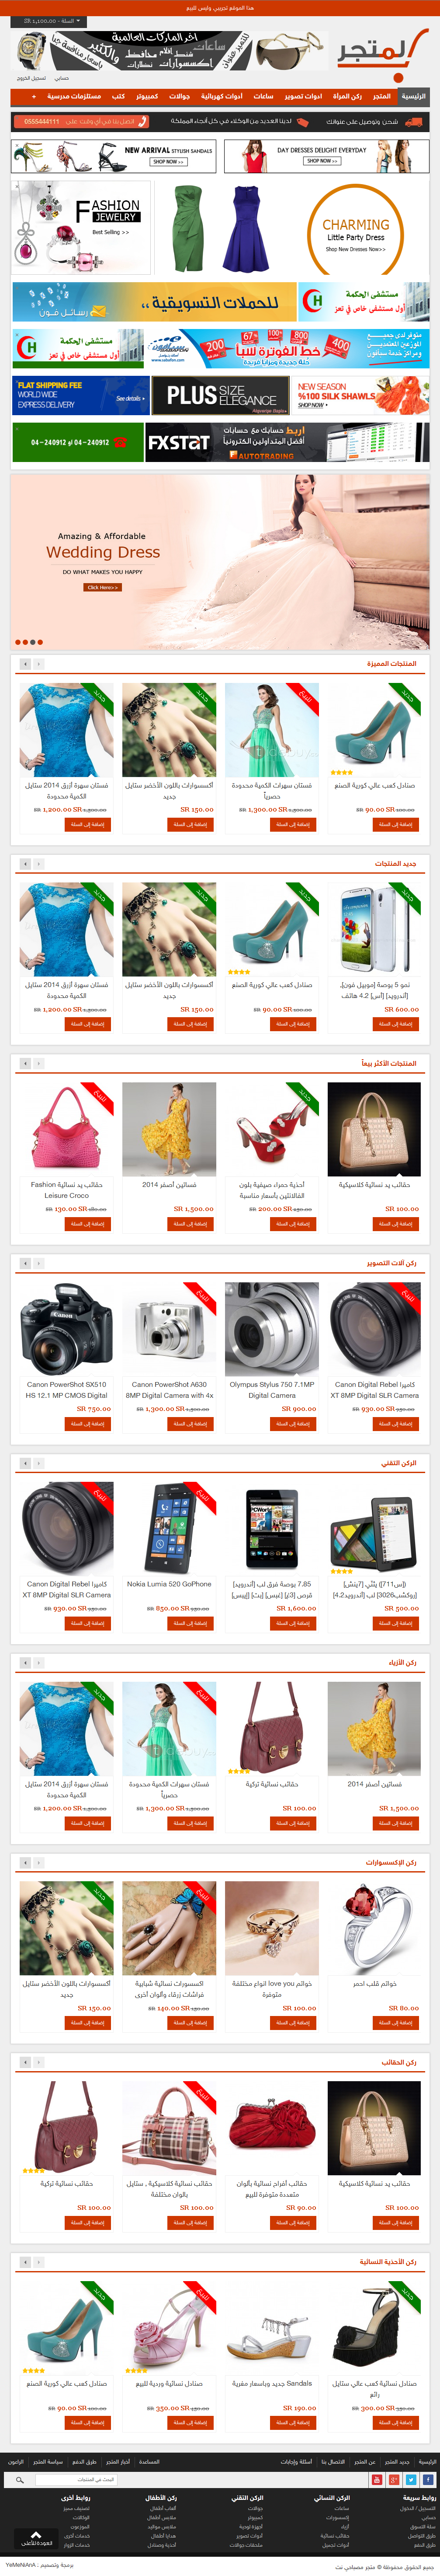Click the phone call icon in orange bar
Image resolution: width=440 pixels, height=2576 pixels.
pyautogui.click(x=143, y=121)
